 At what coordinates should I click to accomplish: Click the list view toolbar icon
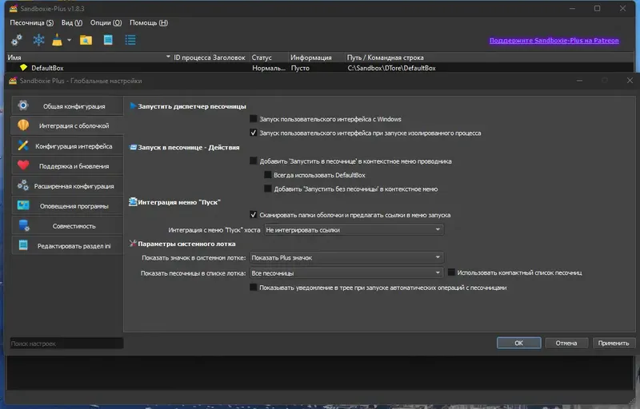(x=130, y=40)
